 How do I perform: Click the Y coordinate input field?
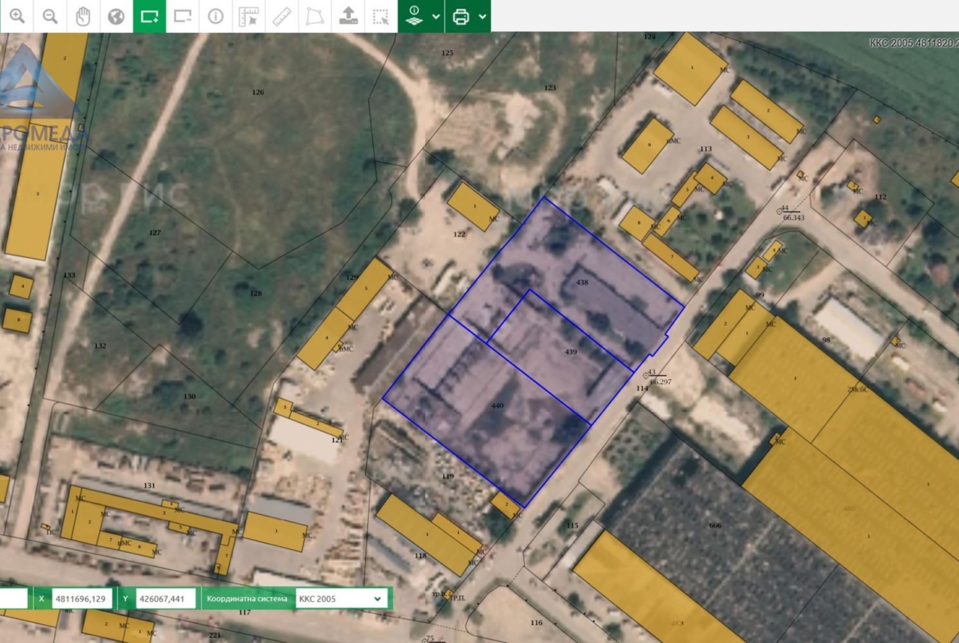click(166, 599)
